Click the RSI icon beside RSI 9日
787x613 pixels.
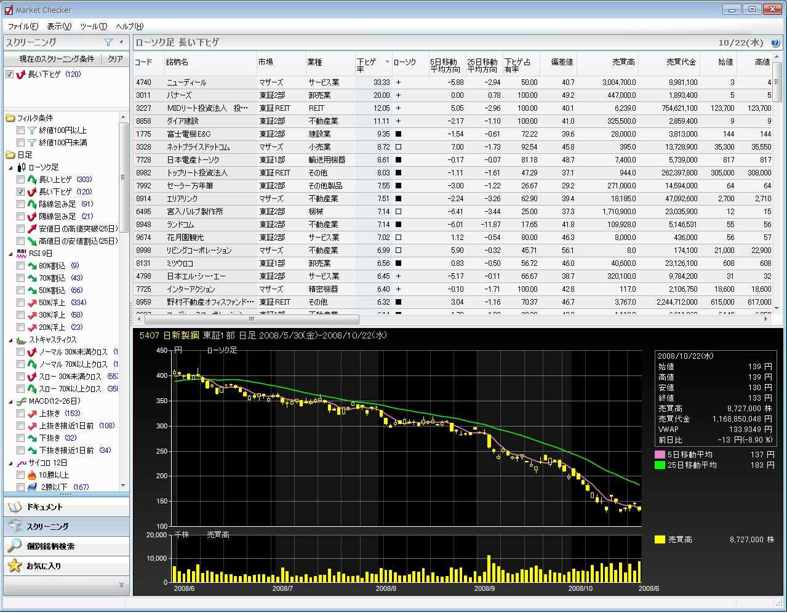click(22, 253)
